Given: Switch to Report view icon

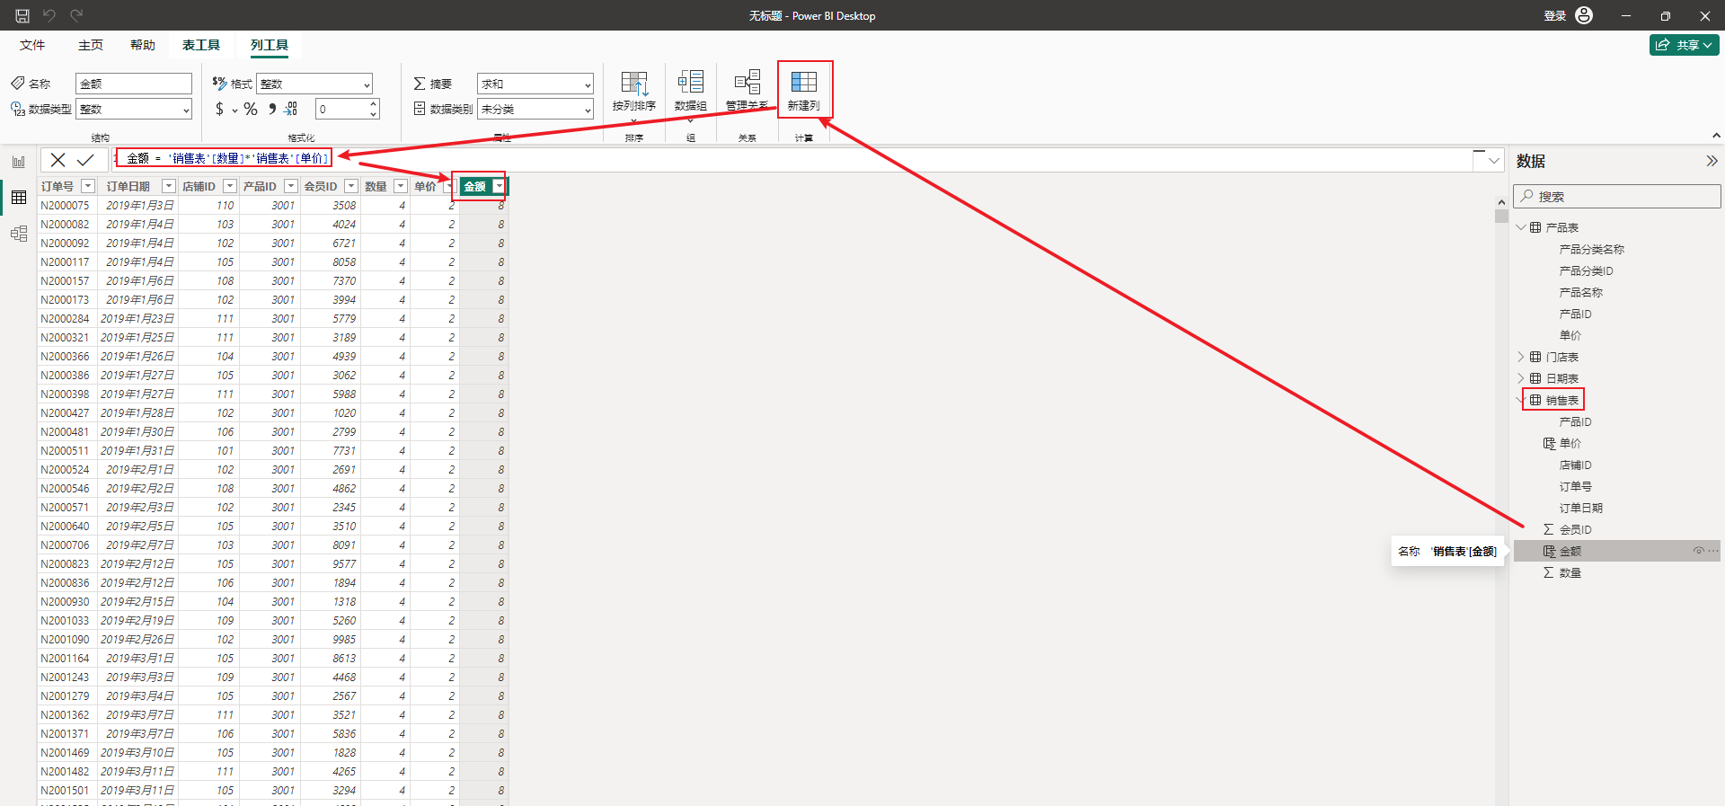Looking at the screenshot, I should point(19,162).
